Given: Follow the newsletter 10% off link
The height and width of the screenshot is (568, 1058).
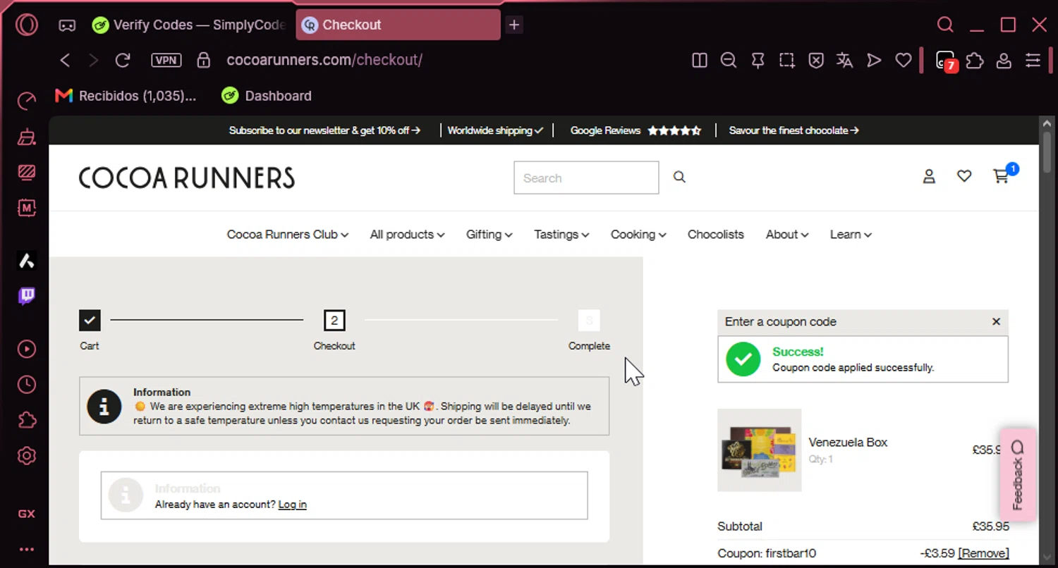Looking at the screenshot, I should pyautogui.click(x=324, y=130).
